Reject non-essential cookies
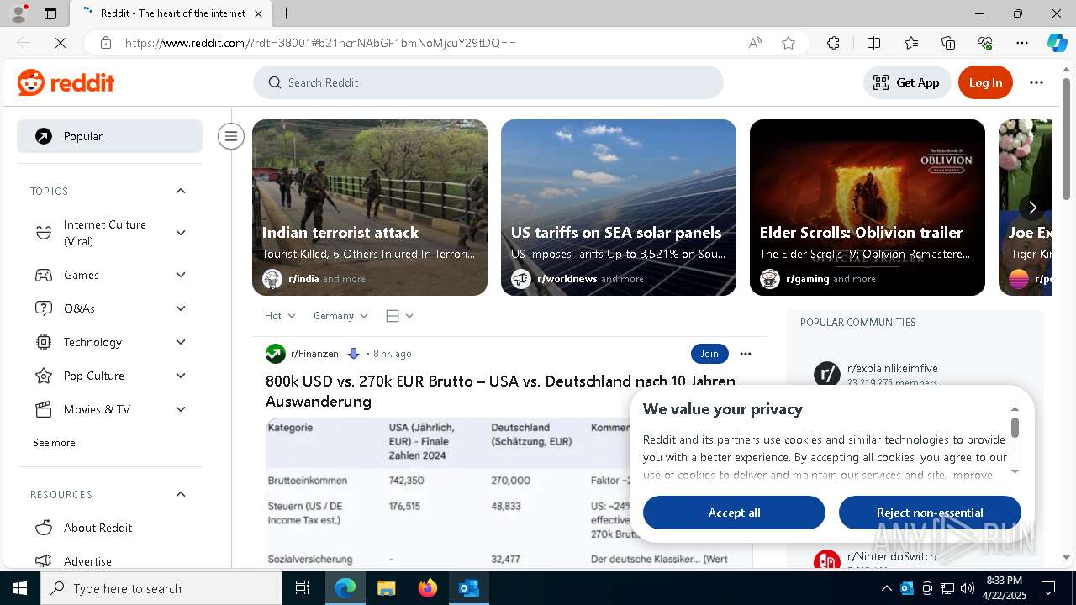The image size is (1076, 605). point(930,513)
